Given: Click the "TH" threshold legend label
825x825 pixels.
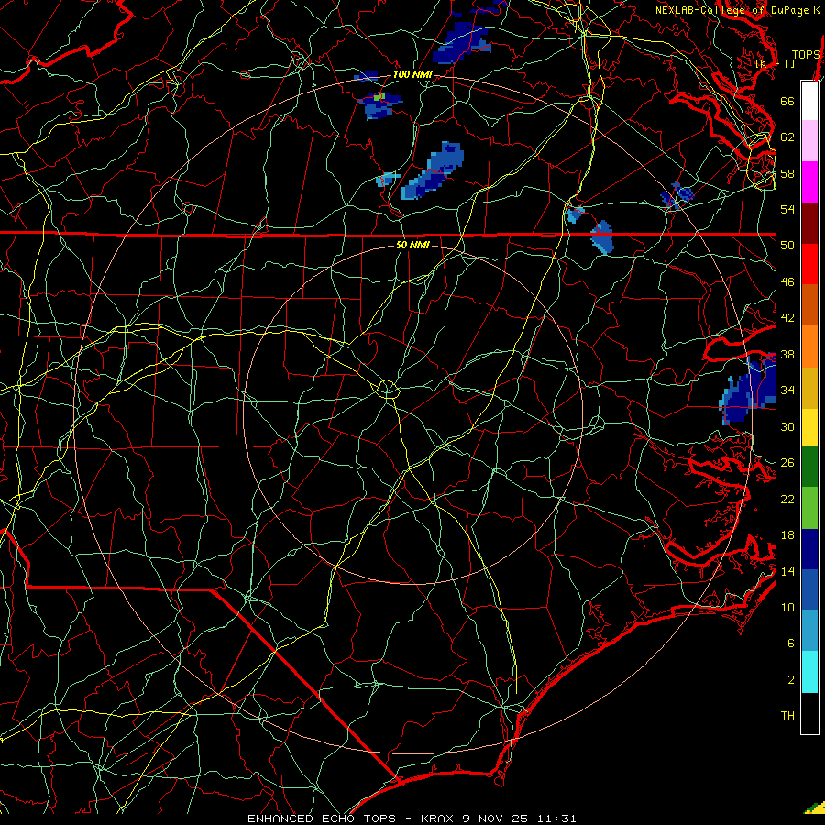Looking at the screenshot, I should coord(787,716).
